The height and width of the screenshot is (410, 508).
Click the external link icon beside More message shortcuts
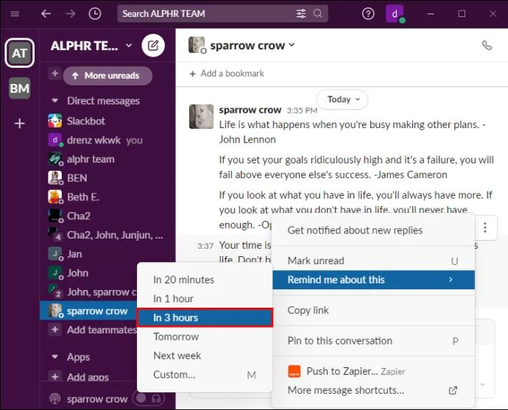(x=453, y=390)
